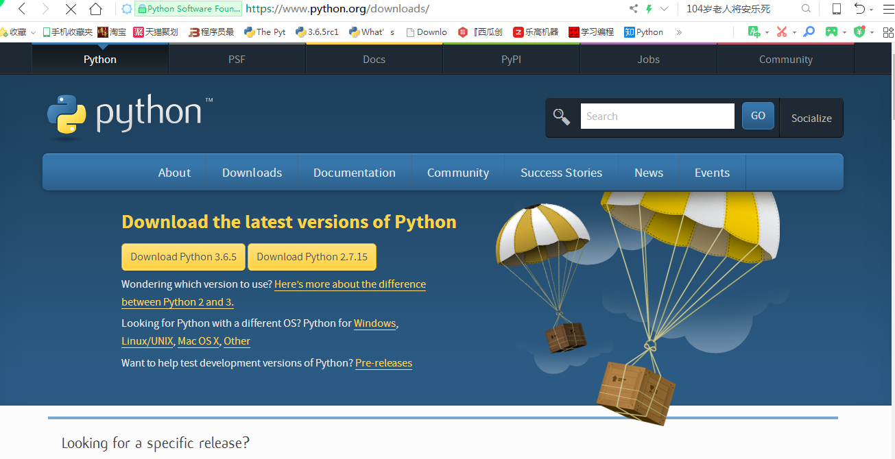This screenshot has height=459, width=895.
Task: Expand the 收藏 dropdown arrow
Action: click(x=33, y=32)
